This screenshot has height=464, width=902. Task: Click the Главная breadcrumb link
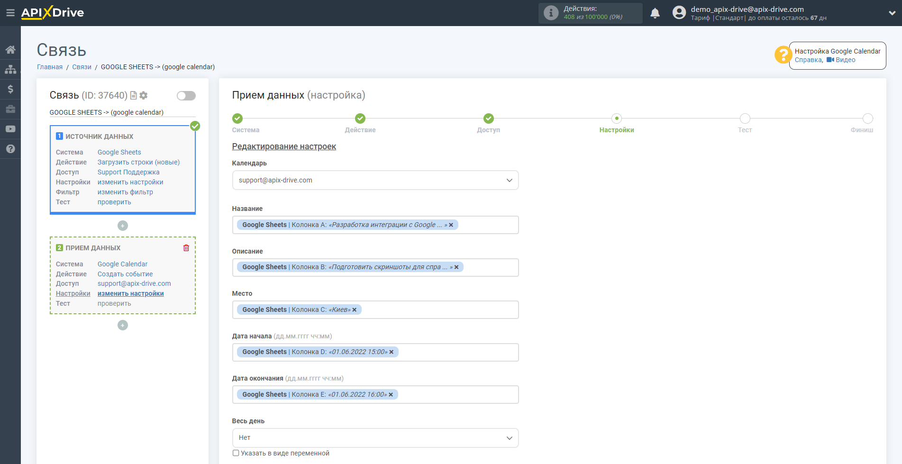(x=50, y=67)
